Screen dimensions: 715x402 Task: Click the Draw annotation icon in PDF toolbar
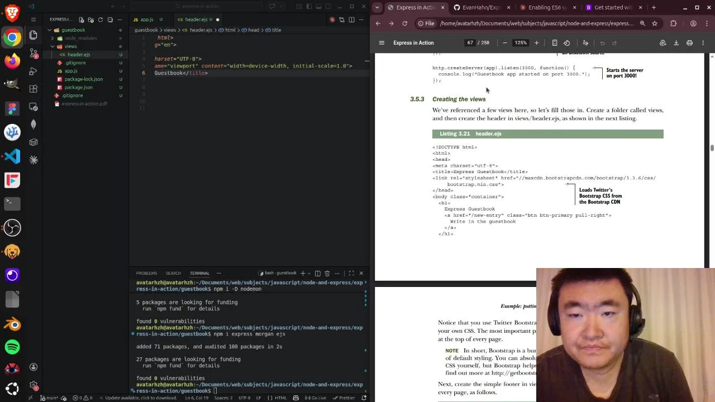pos(585,43)
